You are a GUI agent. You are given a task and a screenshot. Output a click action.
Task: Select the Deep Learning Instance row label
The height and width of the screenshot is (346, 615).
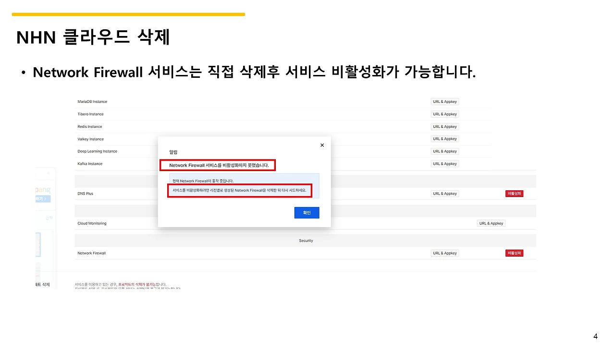(97, 151)
